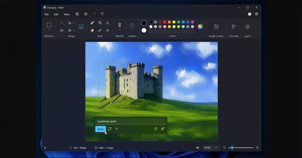Image resolution: width=302 pixels, height=158 pixels.
Task: Pick the green swatch in top row
Action: pyautogui.click(x=178, y=22)
